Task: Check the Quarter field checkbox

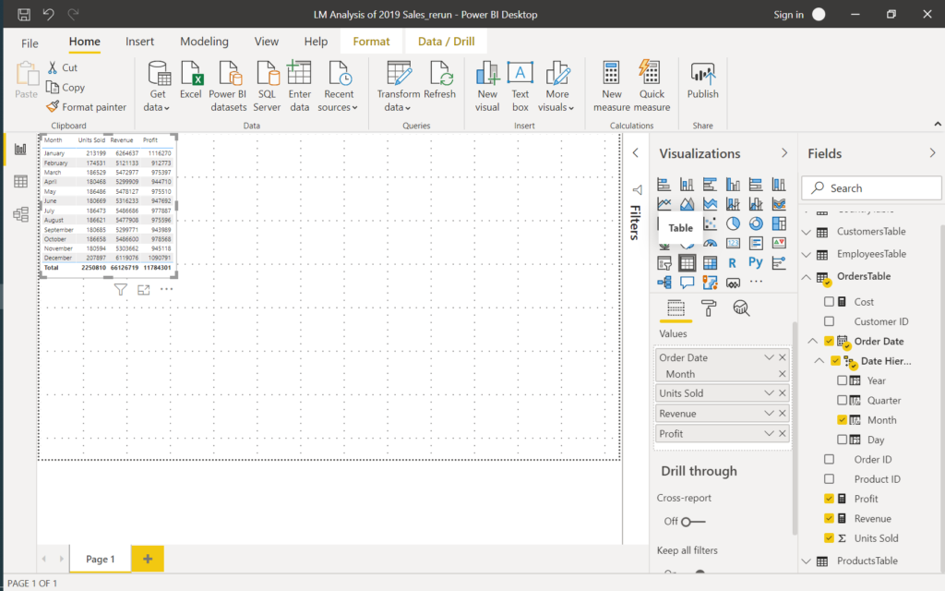Action: click(x=842, y=400)
